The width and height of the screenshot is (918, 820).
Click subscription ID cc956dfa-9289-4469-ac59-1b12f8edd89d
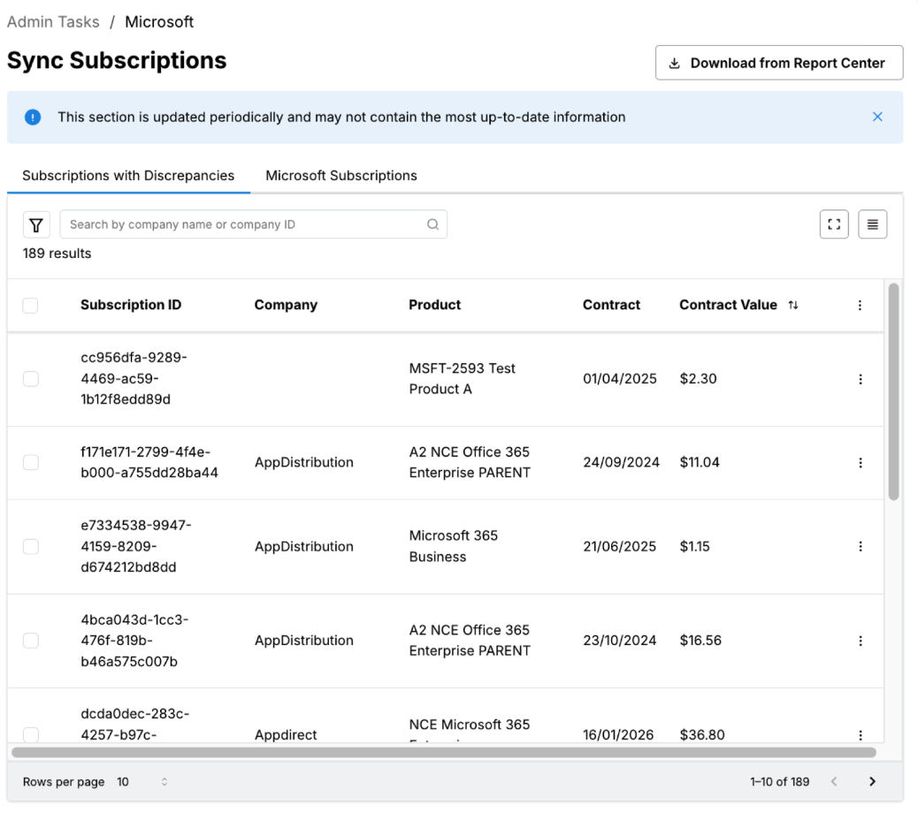point(134,378)
